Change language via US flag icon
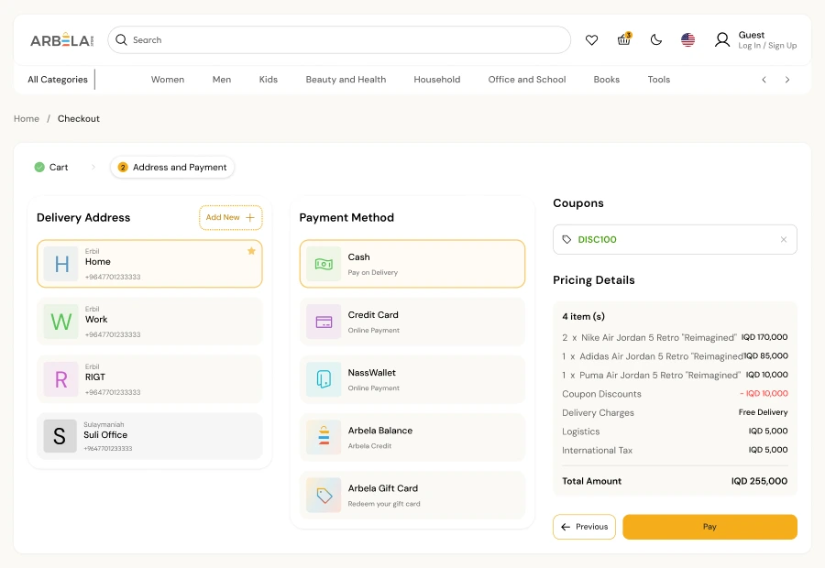 [687, 40]
